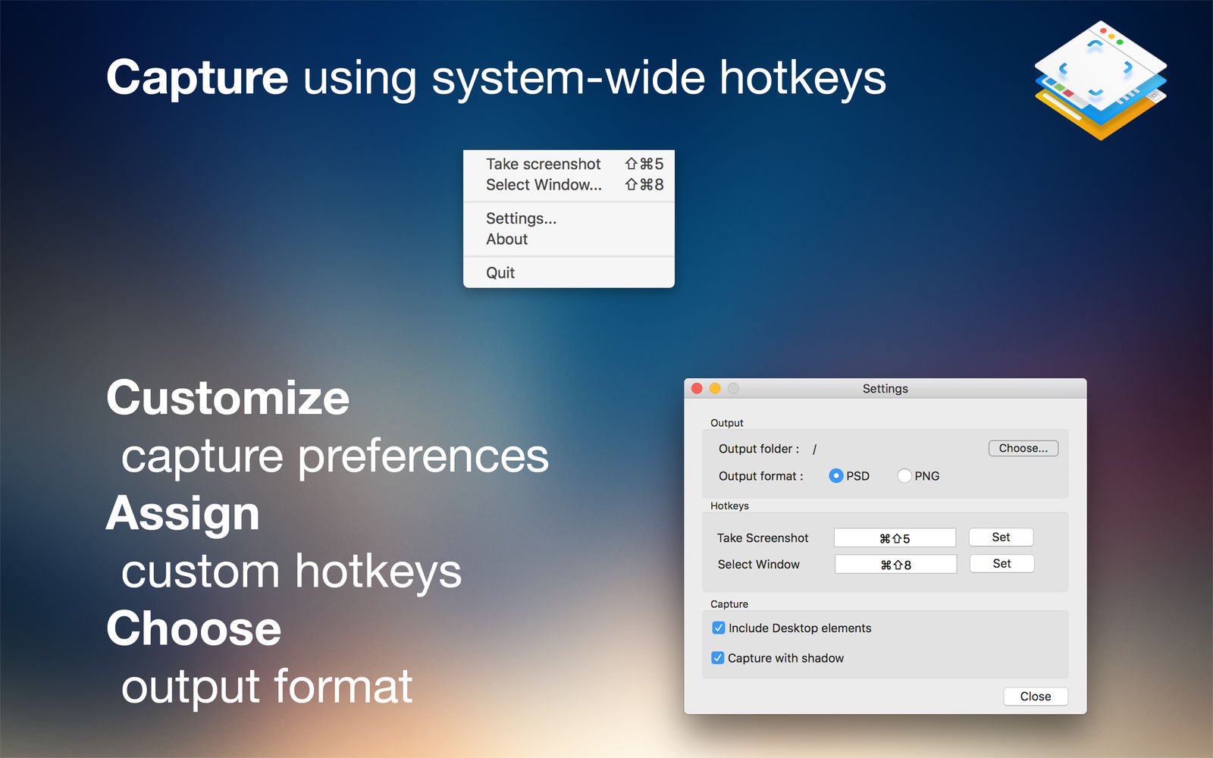
Task: Choose Take screenshot from the menu
Action: (x=569, y=164)
